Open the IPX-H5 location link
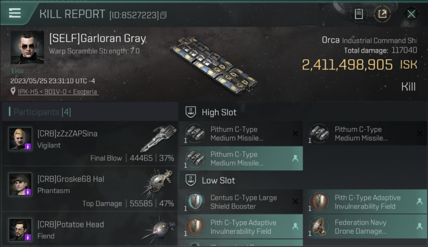The image size is (428, 247). point(58,92)
